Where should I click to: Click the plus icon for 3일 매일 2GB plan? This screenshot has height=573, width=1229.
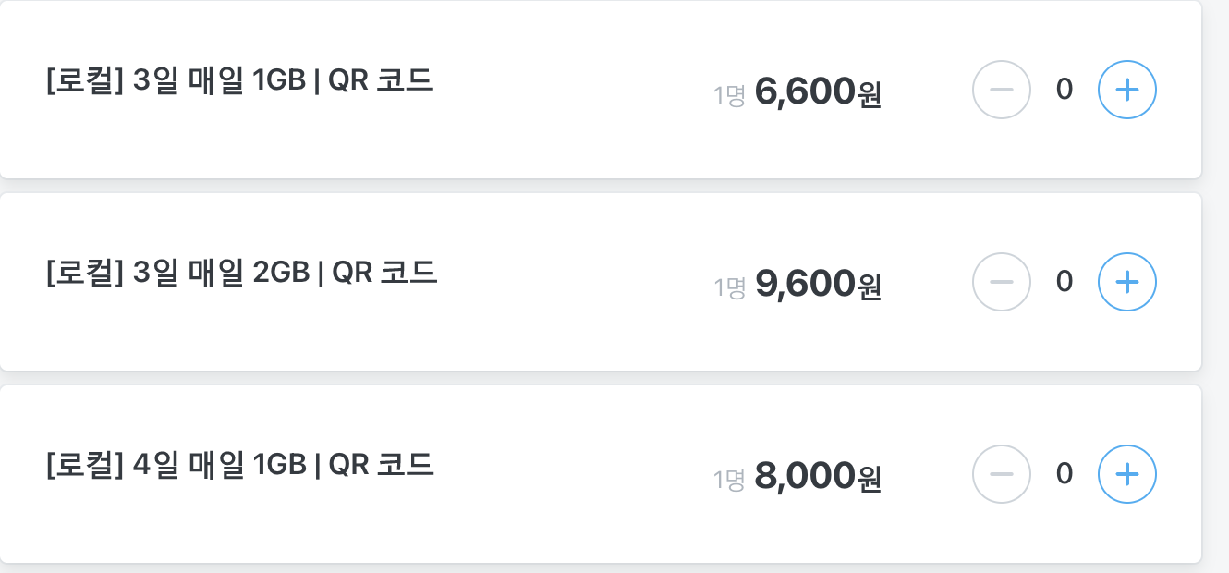click(1126, 282)
